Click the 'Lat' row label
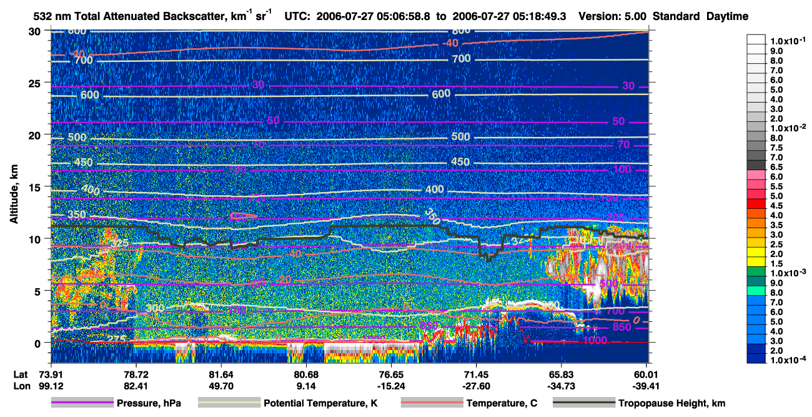Image resolution: width=812 pixels, height=417 pixels. (x=20, y=374)
